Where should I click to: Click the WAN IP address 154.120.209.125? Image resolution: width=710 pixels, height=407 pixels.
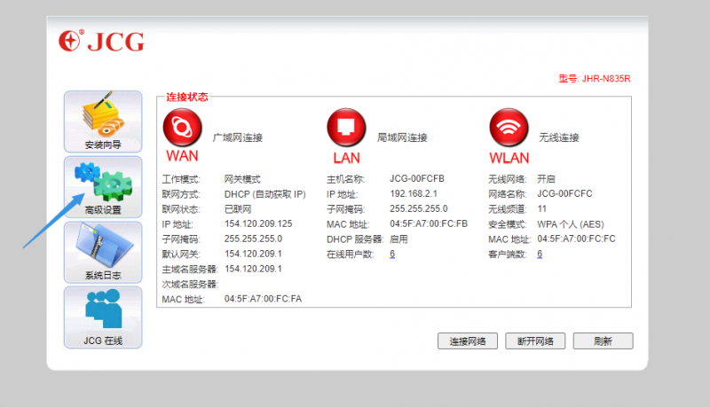[258, 223]
